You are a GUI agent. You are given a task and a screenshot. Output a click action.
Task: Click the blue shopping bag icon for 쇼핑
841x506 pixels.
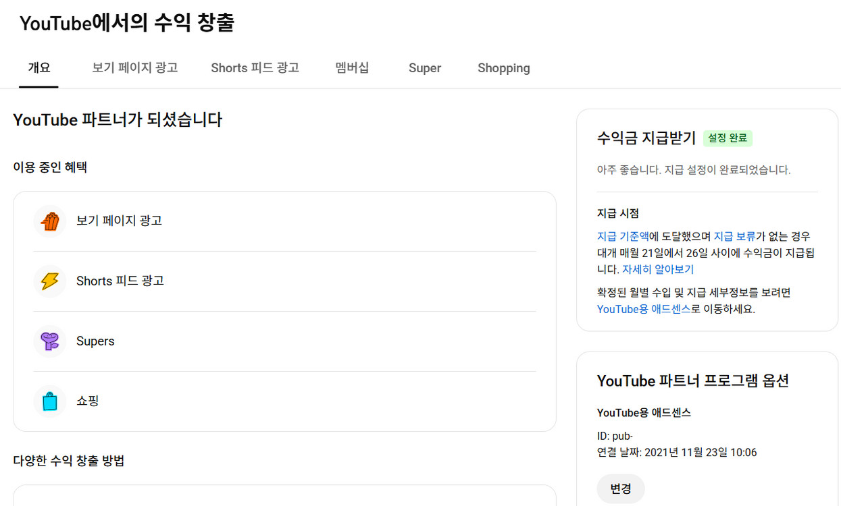click(49, 401)
